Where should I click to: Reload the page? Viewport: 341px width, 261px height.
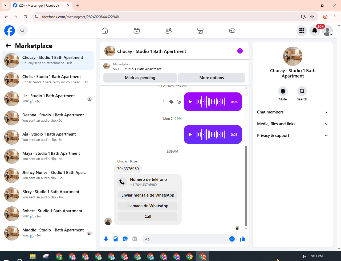tap(25, 17)
